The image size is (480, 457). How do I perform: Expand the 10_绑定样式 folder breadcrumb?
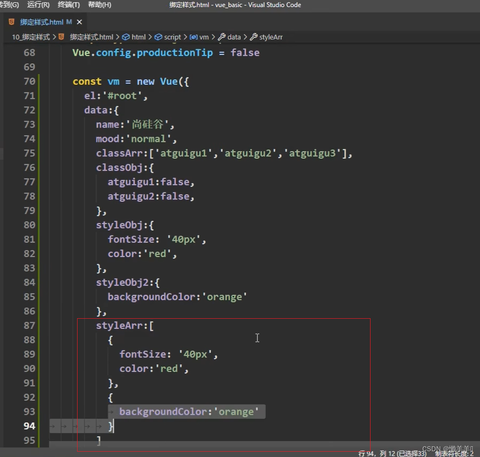(x=31, y=37)
